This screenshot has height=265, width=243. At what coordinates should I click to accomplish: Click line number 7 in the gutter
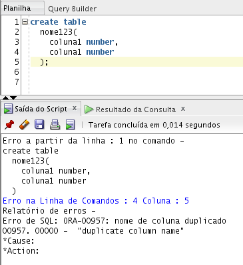click(17, 82)
